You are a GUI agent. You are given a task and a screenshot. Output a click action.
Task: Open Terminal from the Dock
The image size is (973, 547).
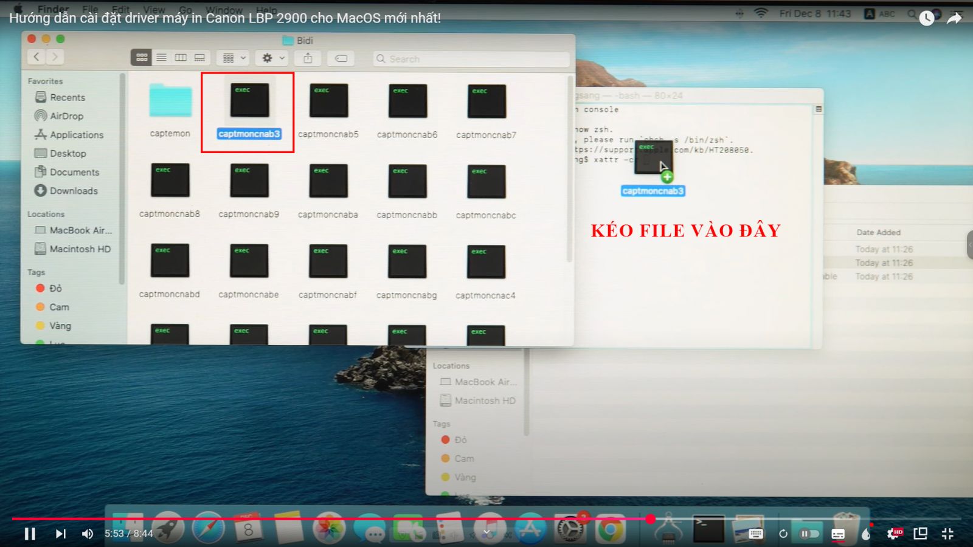point(708,529)
